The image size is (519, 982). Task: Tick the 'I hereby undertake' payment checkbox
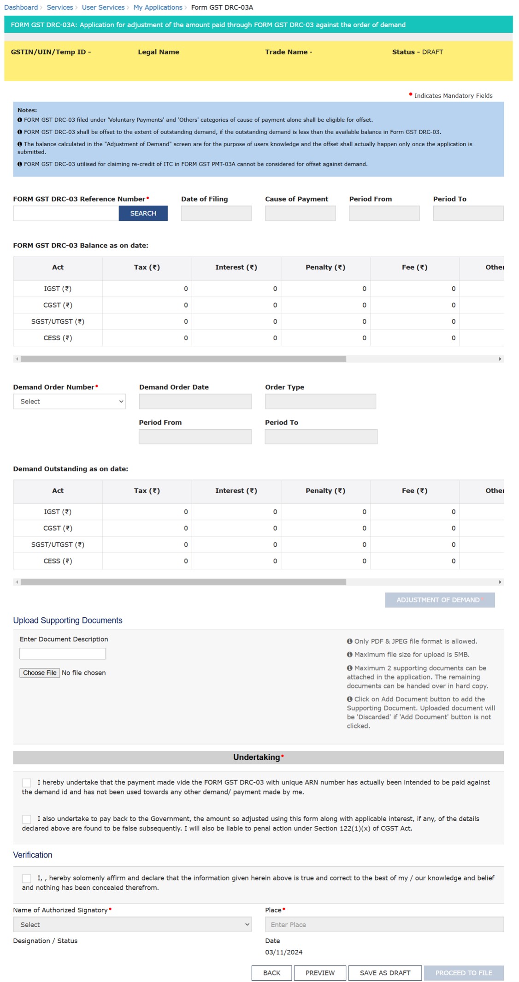27,783
